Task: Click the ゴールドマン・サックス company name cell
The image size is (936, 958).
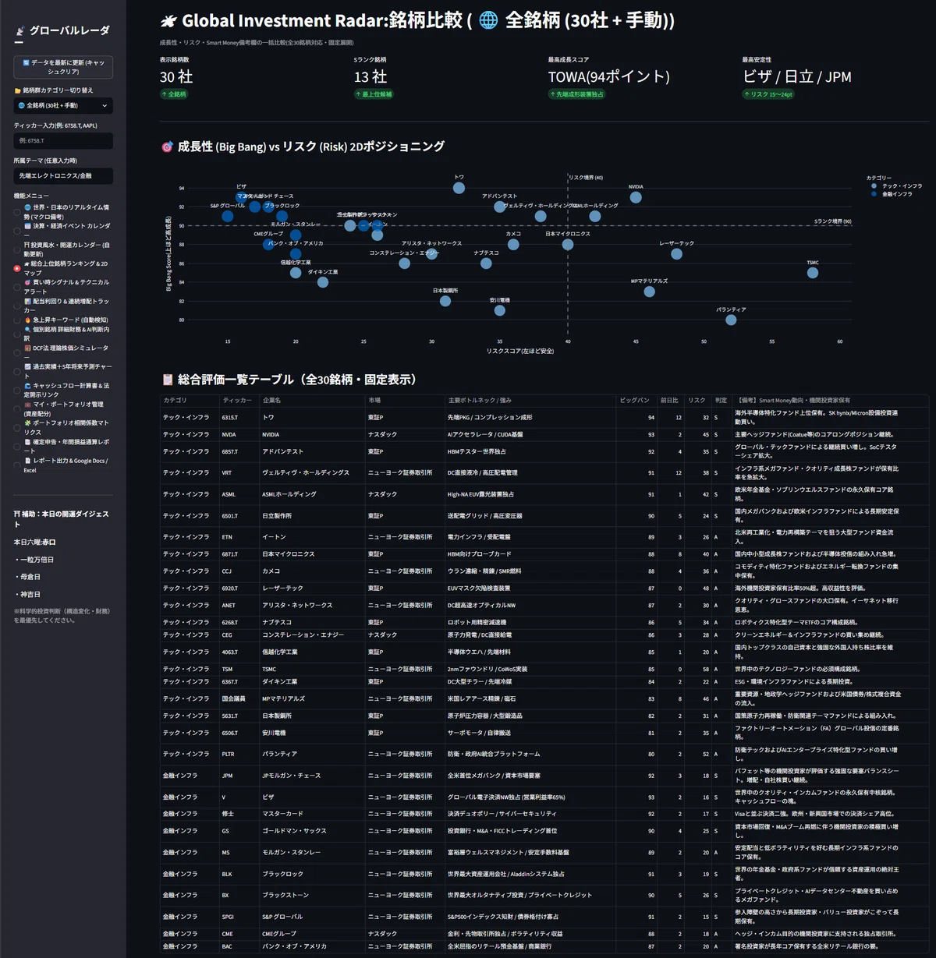Action: click(x=313, y=831)
